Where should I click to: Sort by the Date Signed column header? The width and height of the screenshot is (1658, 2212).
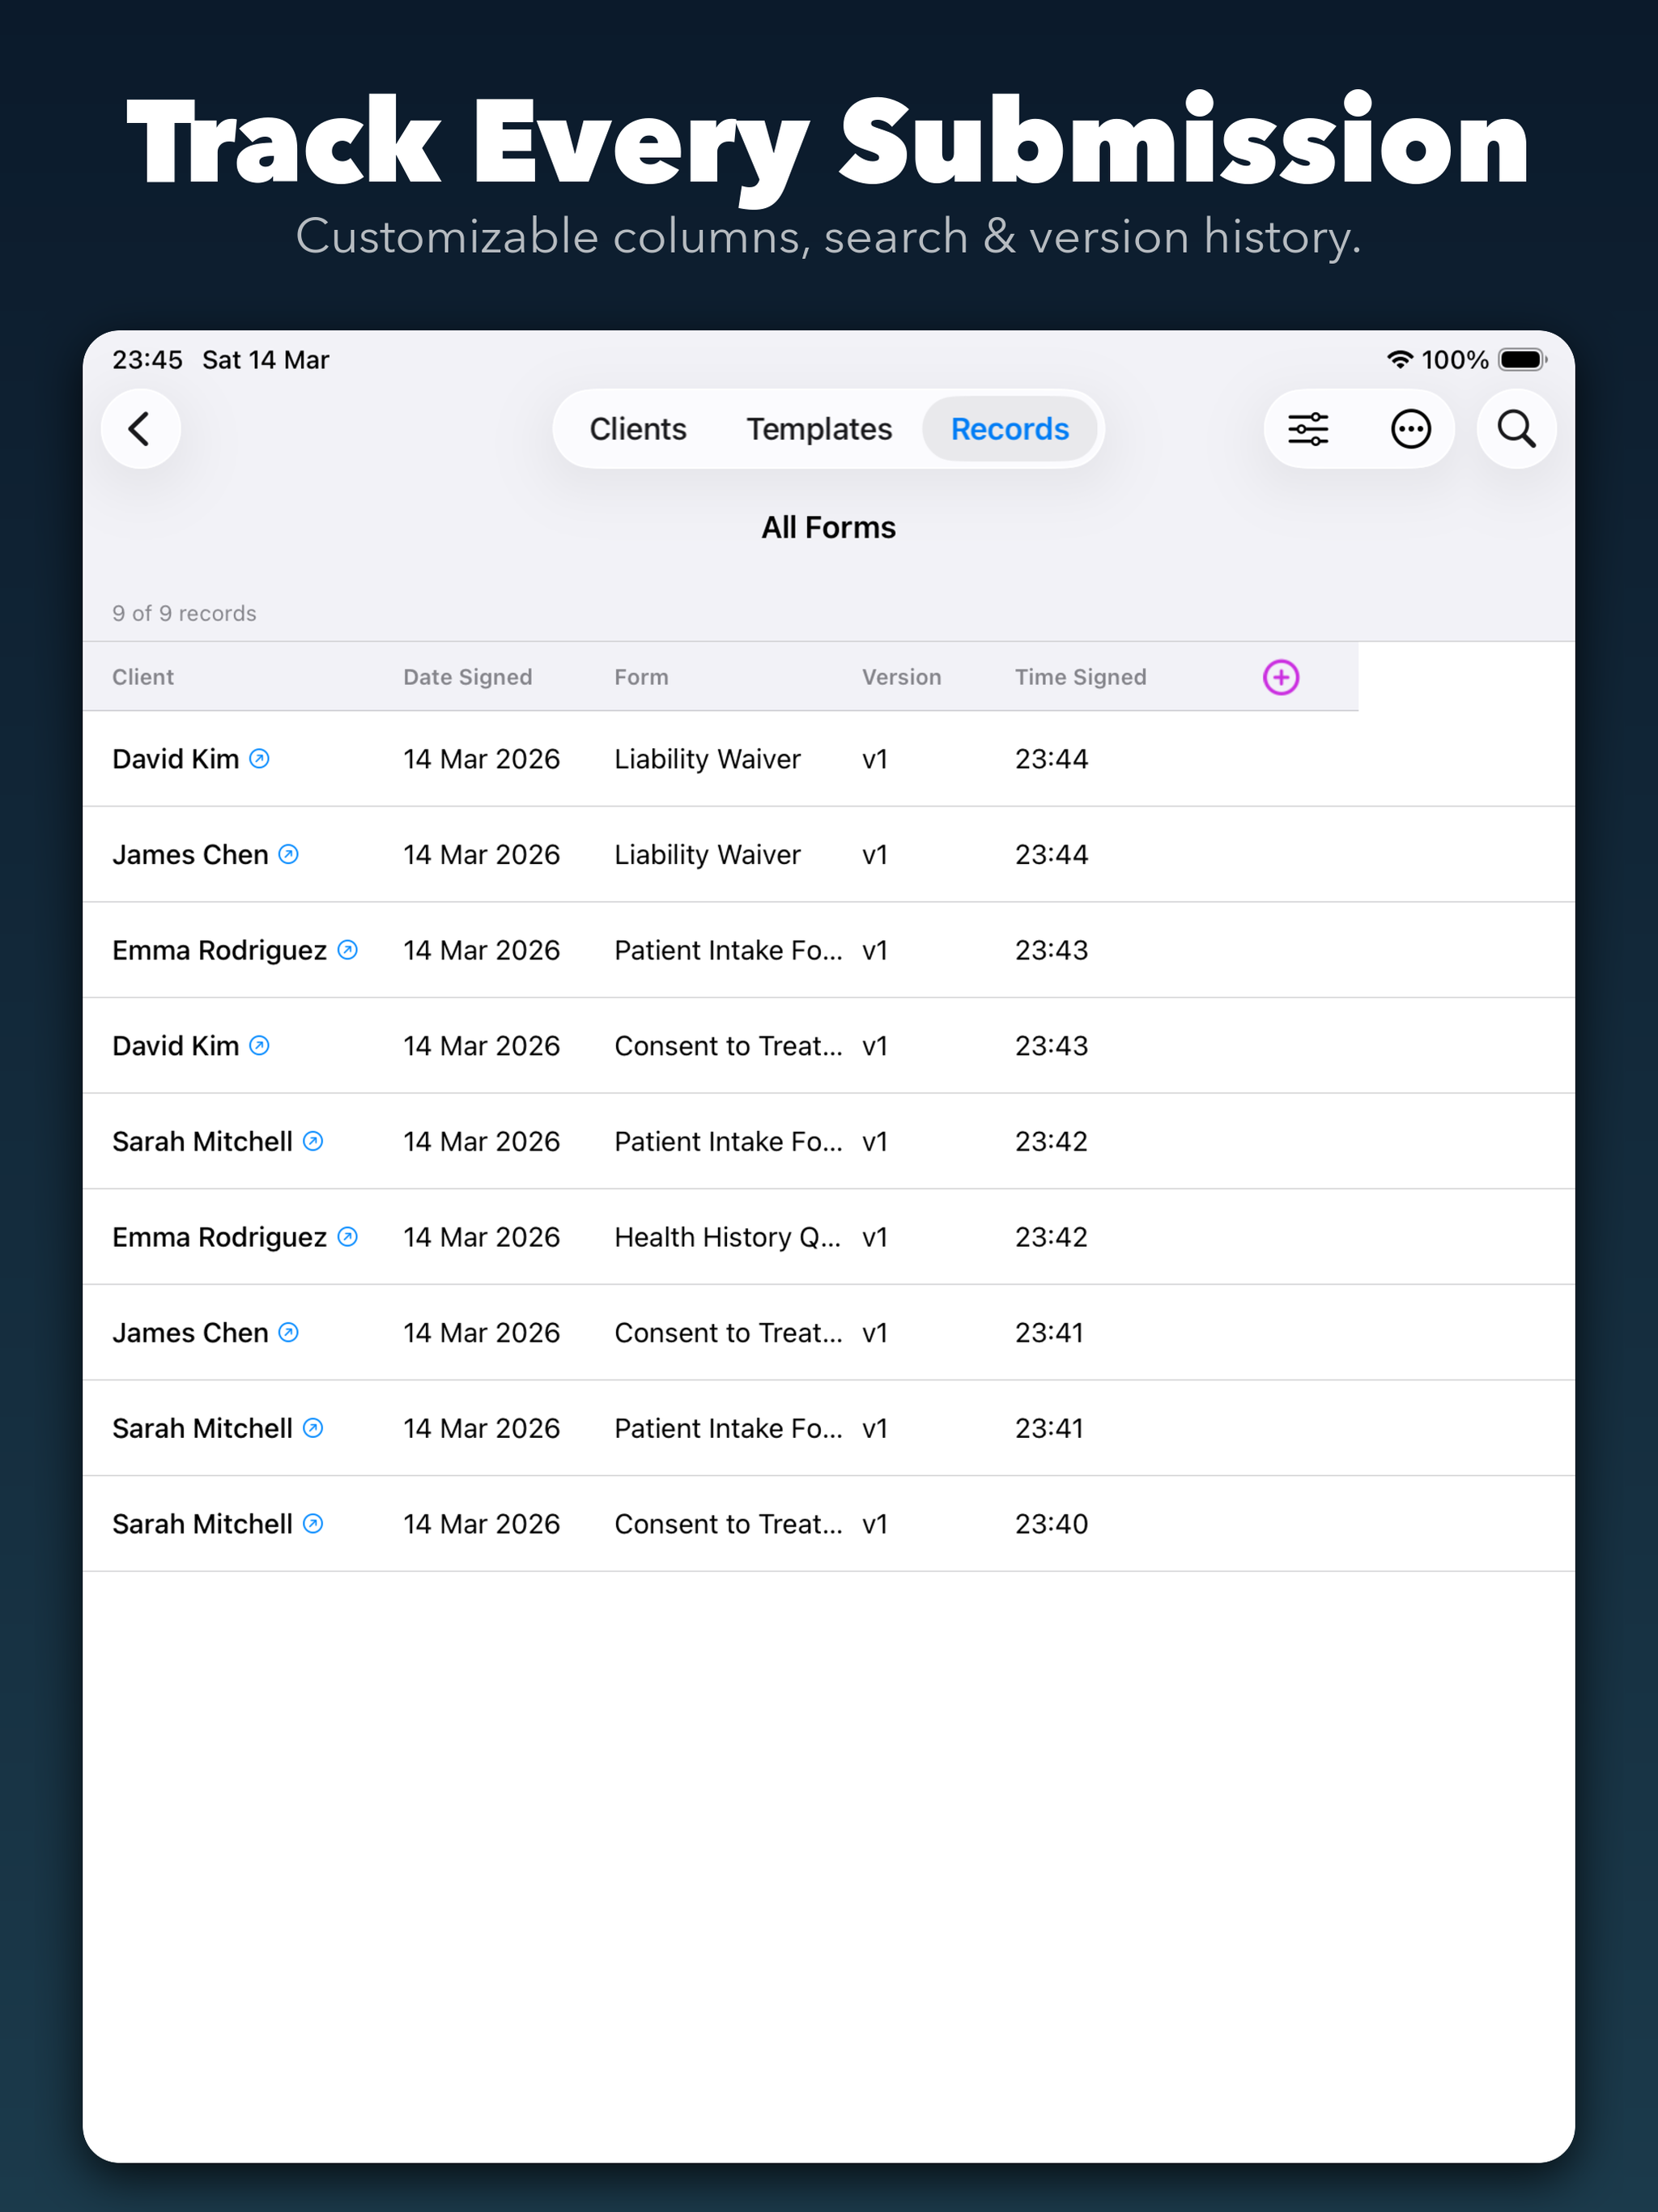467,677
